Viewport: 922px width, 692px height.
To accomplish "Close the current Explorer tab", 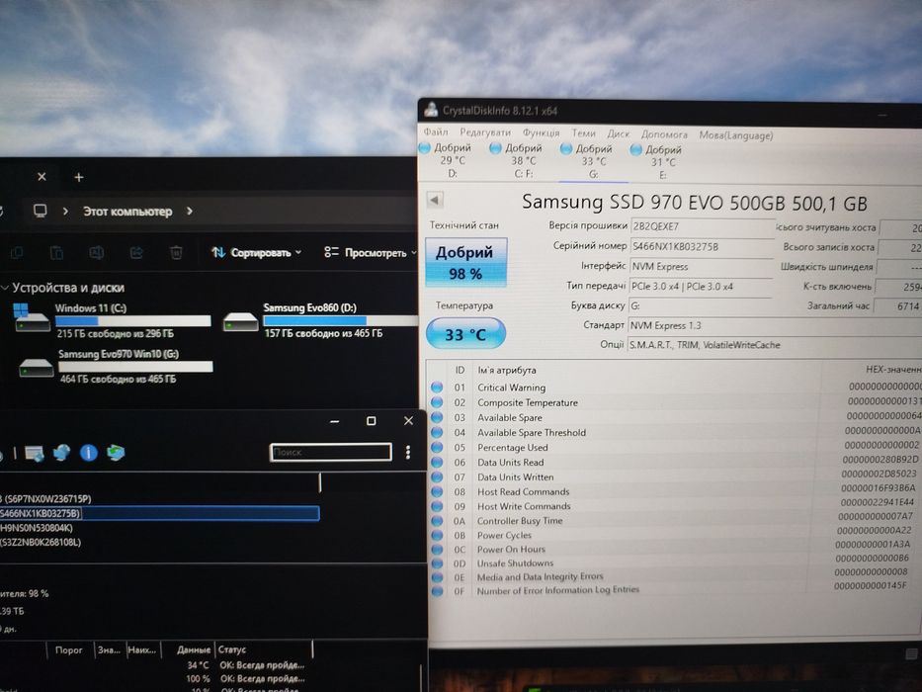I will [x=42, y=177].
